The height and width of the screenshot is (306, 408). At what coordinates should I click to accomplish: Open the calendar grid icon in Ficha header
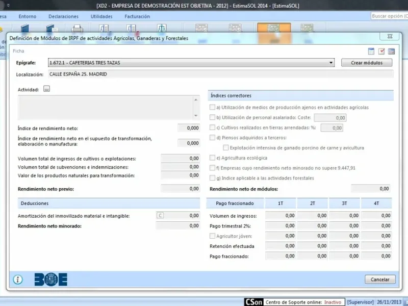[391, 52]
